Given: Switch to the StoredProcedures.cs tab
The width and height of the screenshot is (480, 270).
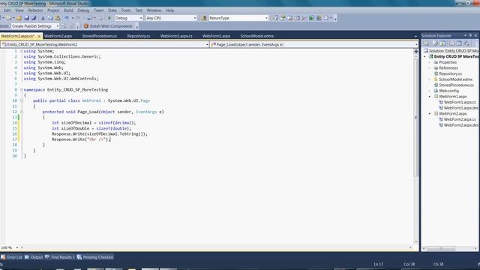Looking at the screenshot, I should tap(99, 36).
